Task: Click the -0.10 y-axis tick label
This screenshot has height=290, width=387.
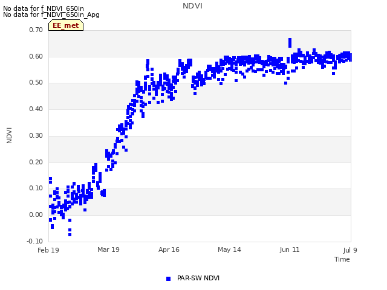Action: tap(35, 241)
